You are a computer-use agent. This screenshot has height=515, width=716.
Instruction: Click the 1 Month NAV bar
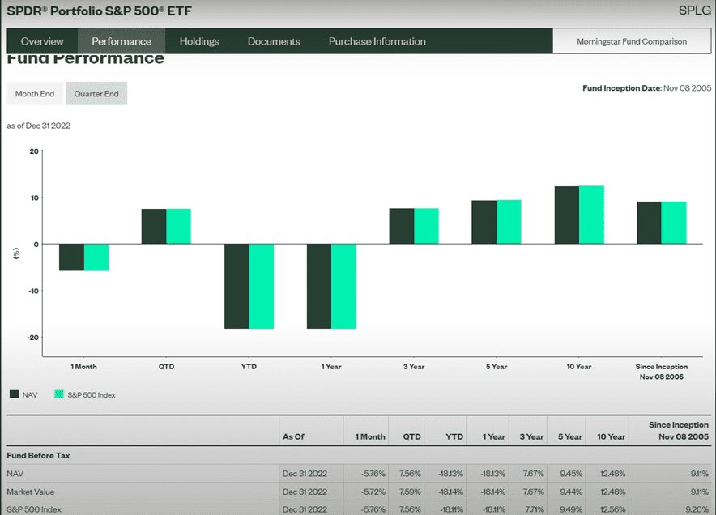(71, 257)
